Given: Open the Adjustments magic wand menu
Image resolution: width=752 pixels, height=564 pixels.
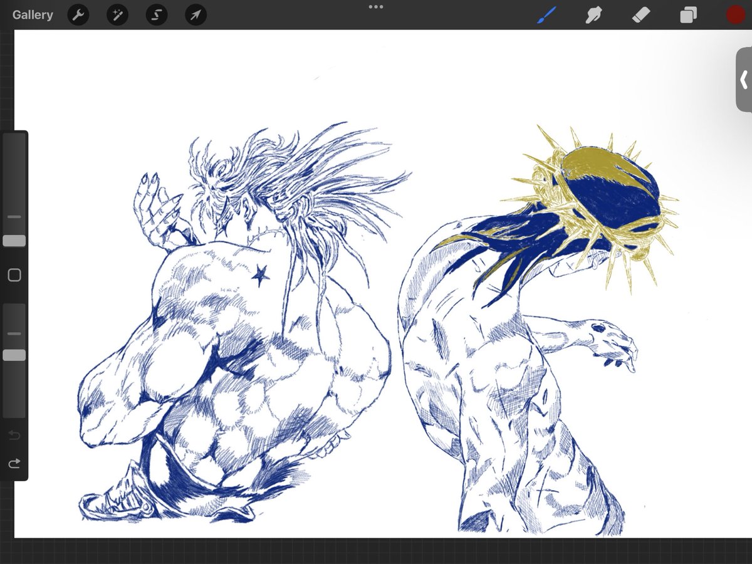Looking at the screenshot, I should coord(117,14).
